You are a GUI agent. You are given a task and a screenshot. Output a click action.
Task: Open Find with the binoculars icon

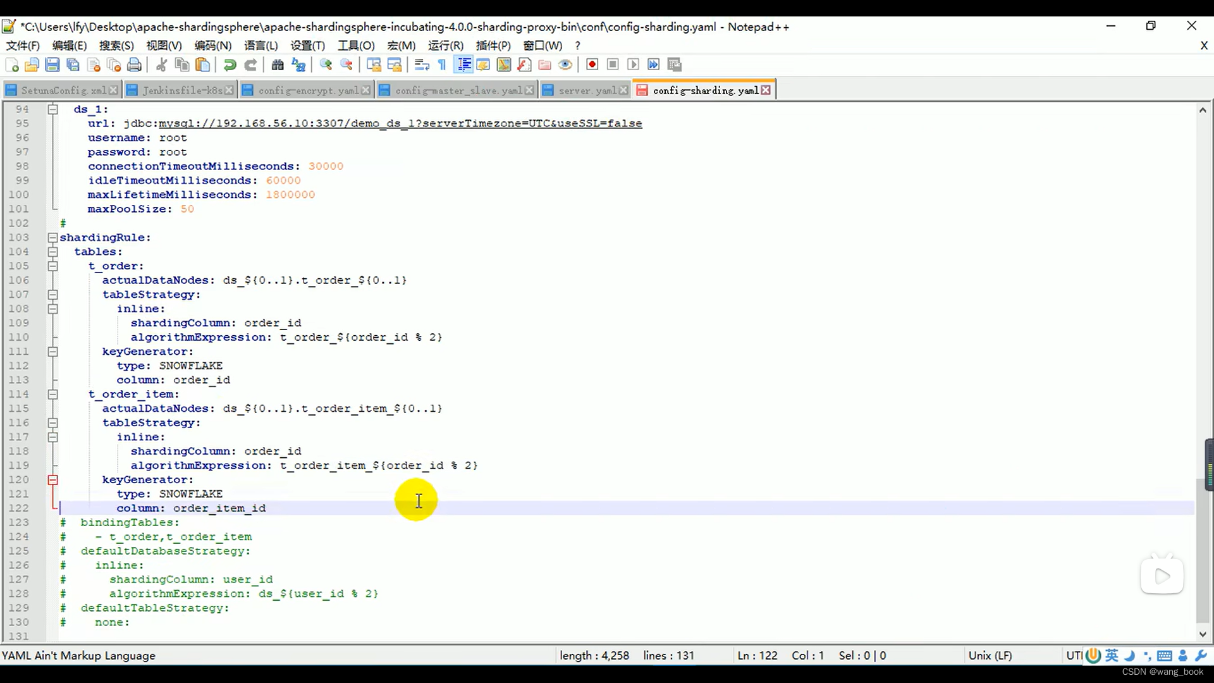tap(278, 65)
